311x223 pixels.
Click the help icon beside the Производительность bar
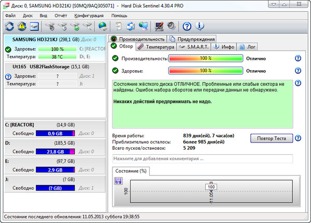298,58
